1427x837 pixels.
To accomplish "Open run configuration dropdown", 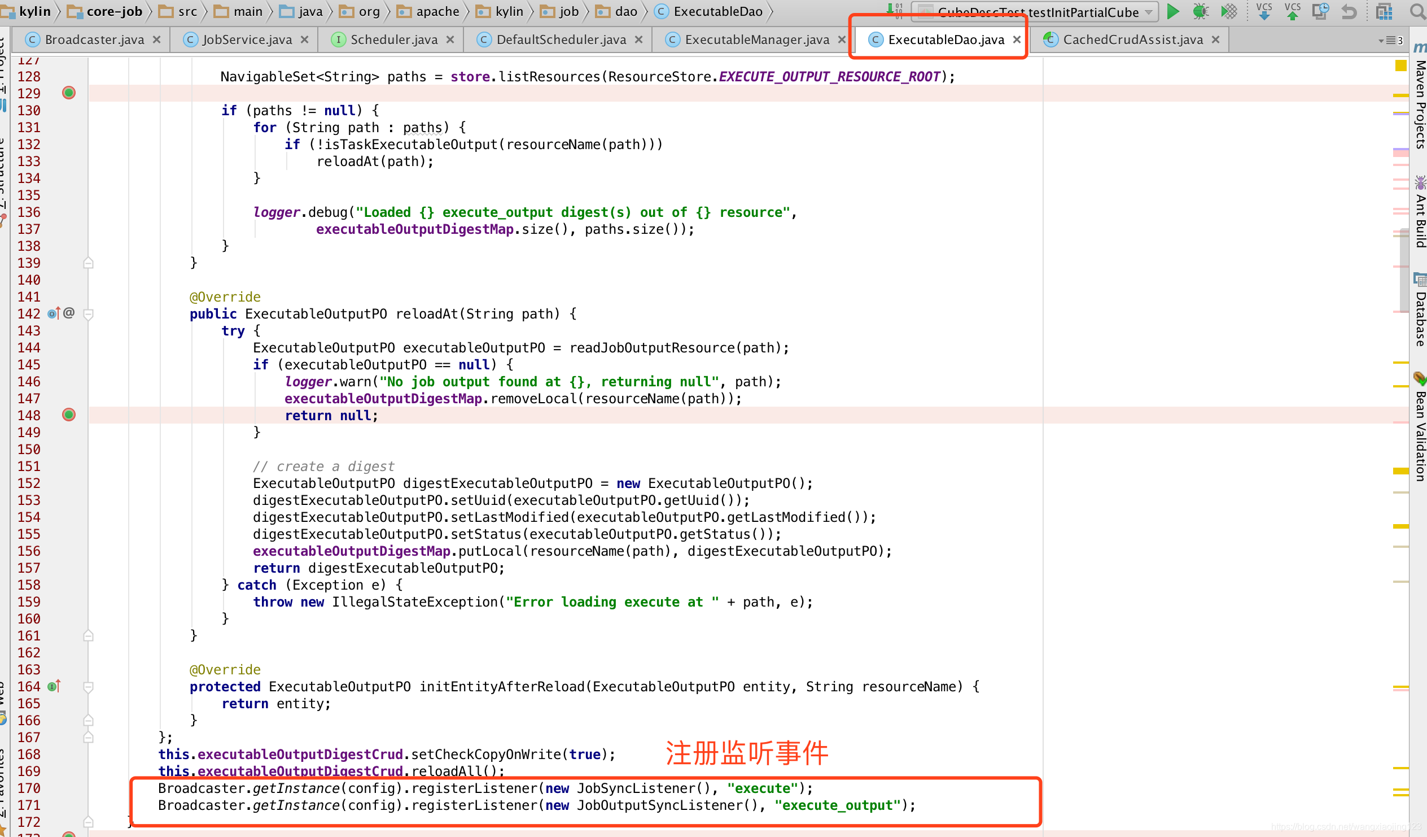I will (1035, 12).
